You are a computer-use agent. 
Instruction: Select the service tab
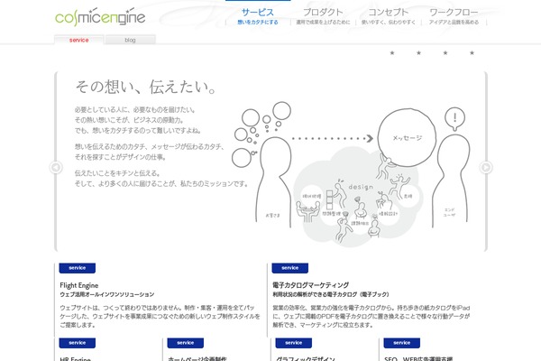coord(79,40)
